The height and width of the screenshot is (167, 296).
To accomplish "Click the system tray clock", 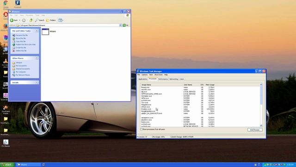I will (x=290, y=165).
